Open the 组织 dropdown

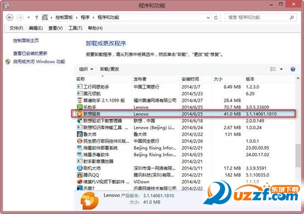(x=86, y=69)
